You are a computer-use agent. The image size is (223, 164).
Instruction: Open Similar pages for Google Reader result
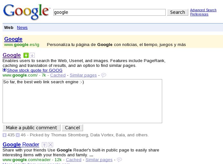pyautogui.click(x=99, y=160)
